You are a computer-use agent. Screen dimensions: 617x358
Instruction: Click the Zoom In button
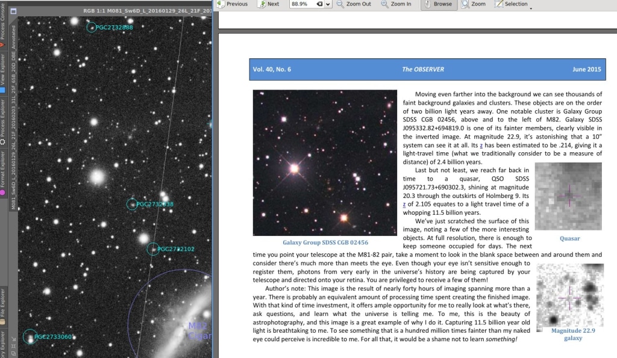point(396,4)
